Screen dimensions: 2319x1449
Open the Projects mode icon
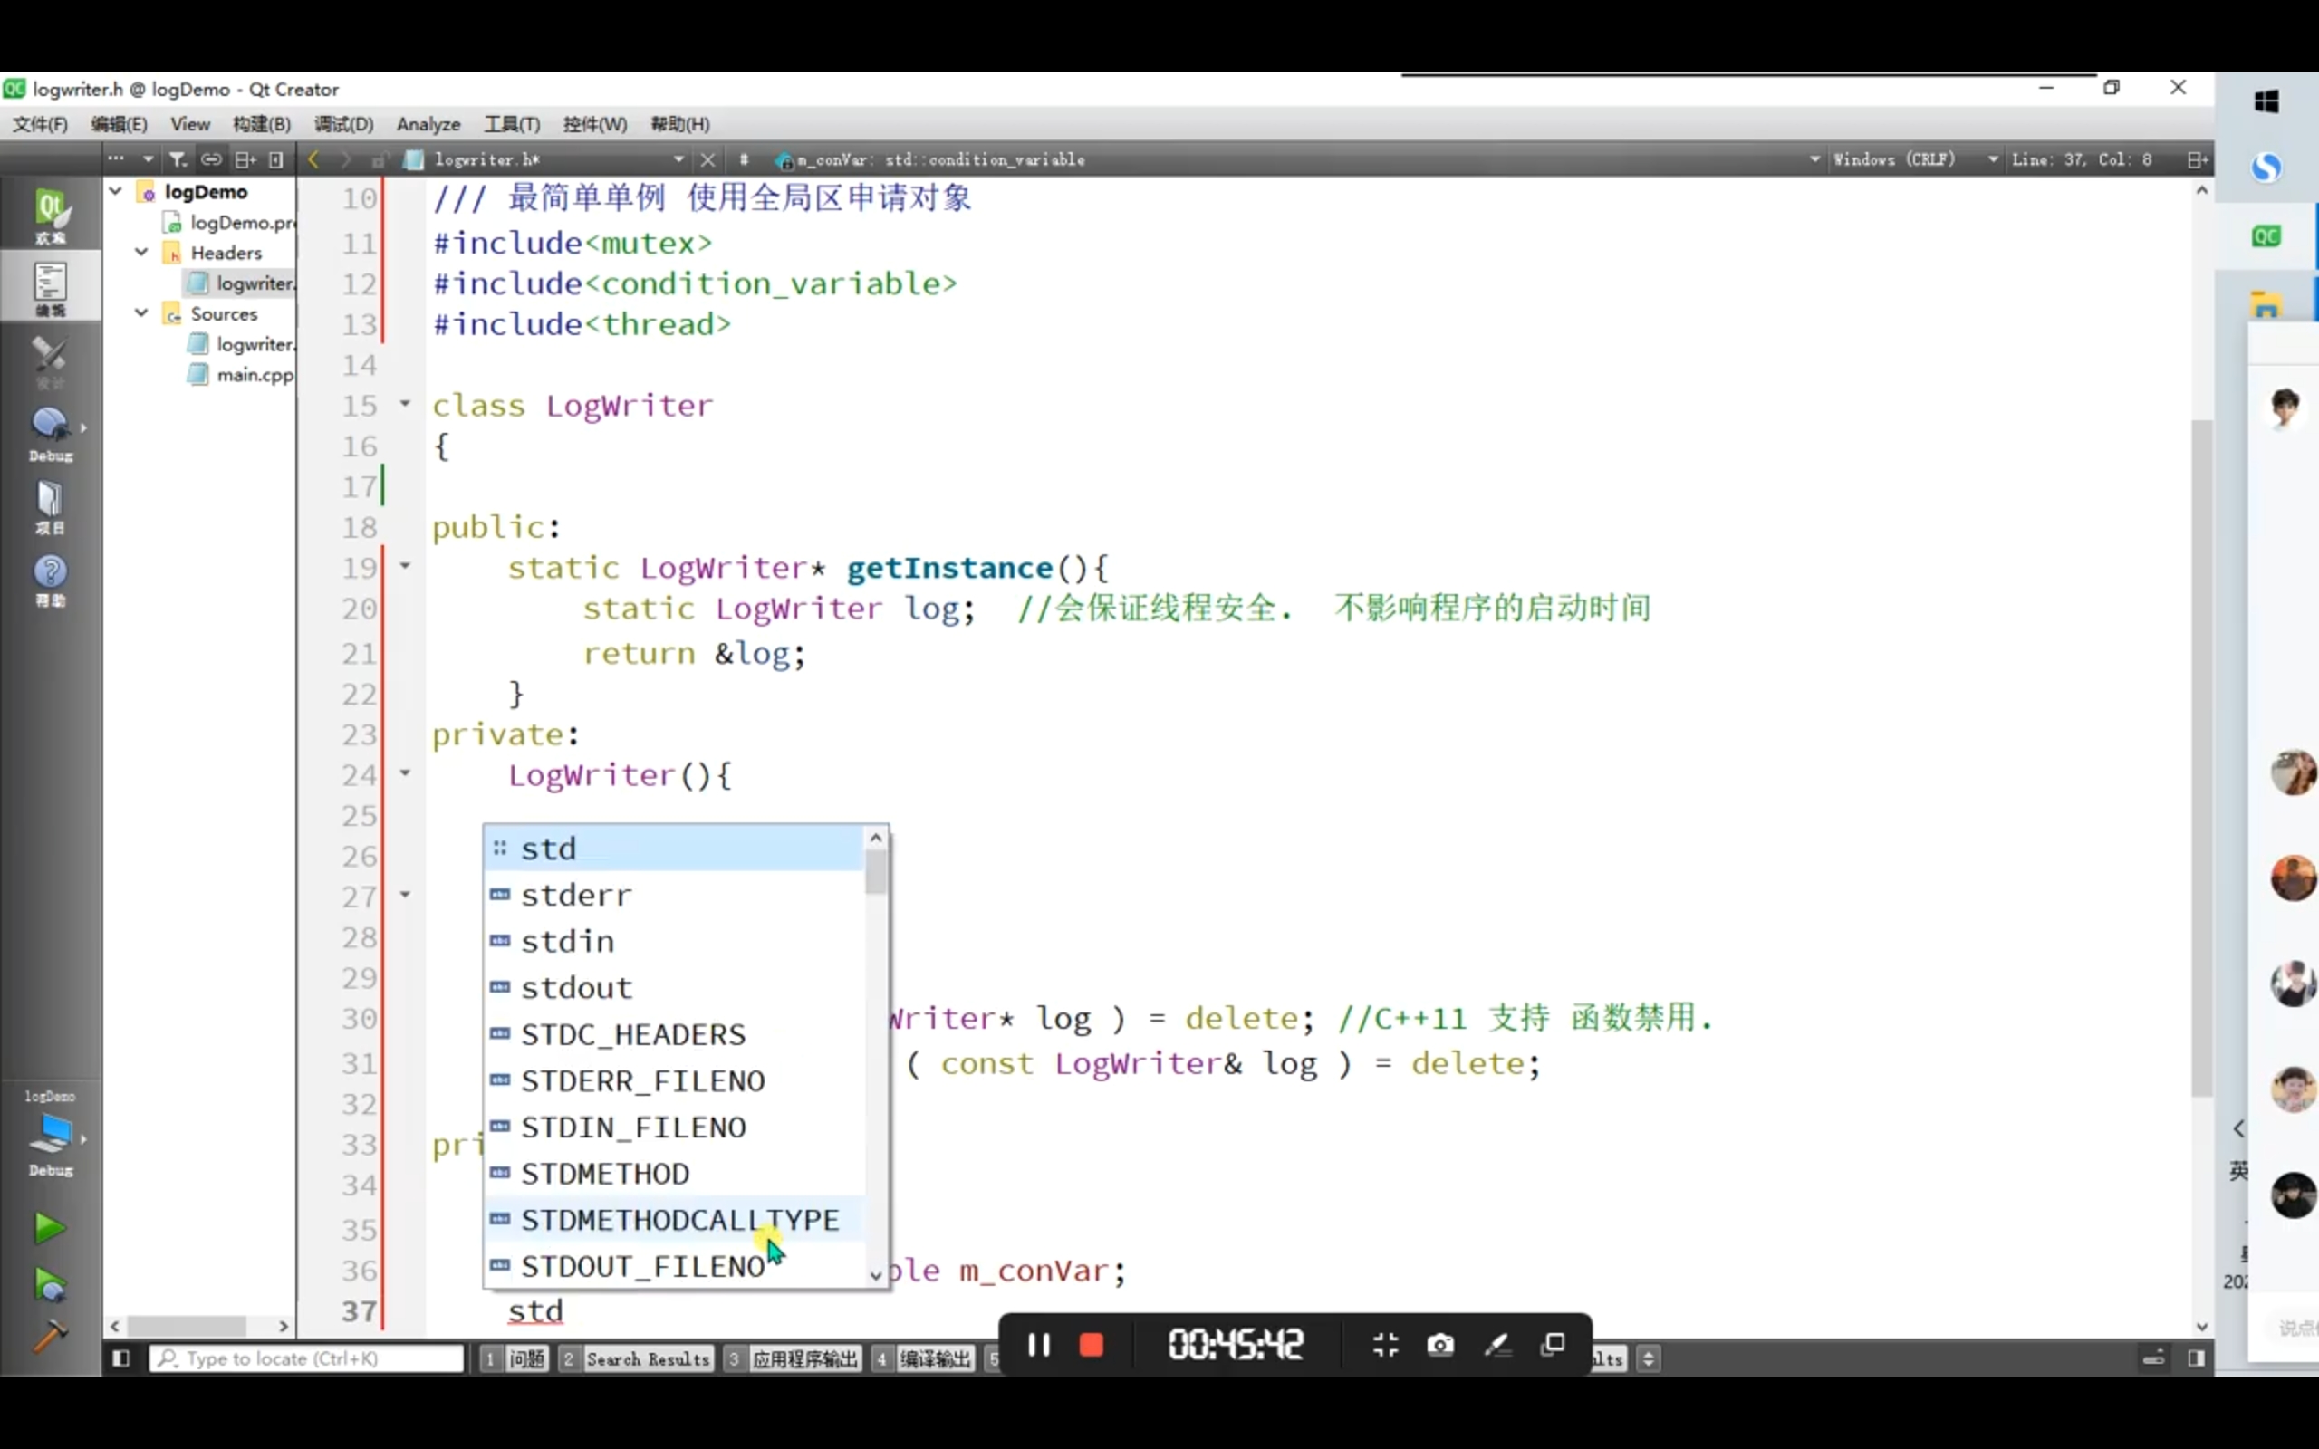[50, 506]
